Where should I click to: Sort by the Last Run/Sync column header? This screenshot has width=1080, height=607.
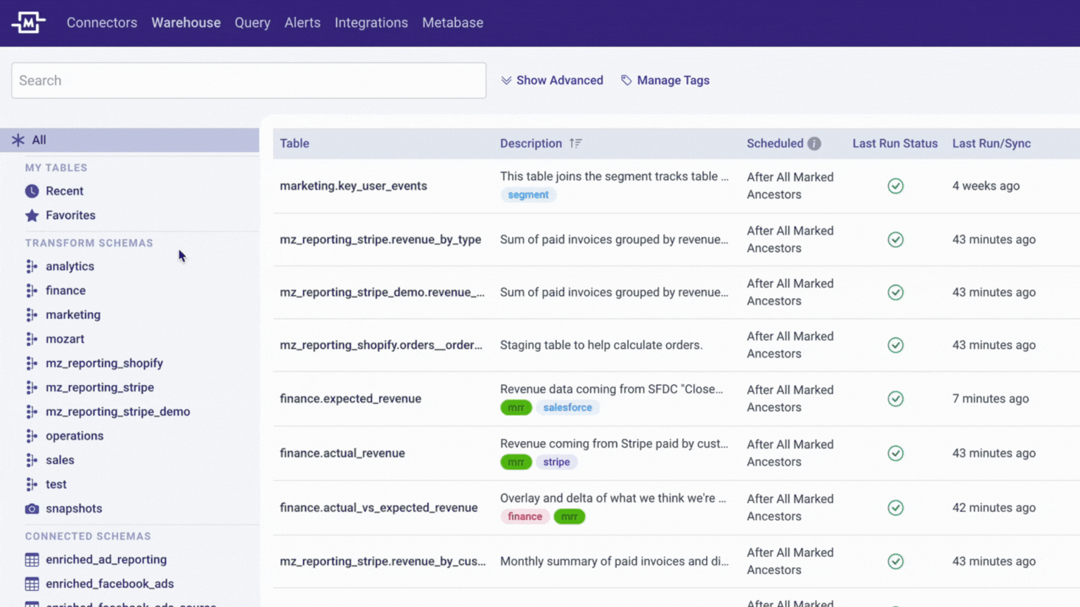tap(991, 143)
